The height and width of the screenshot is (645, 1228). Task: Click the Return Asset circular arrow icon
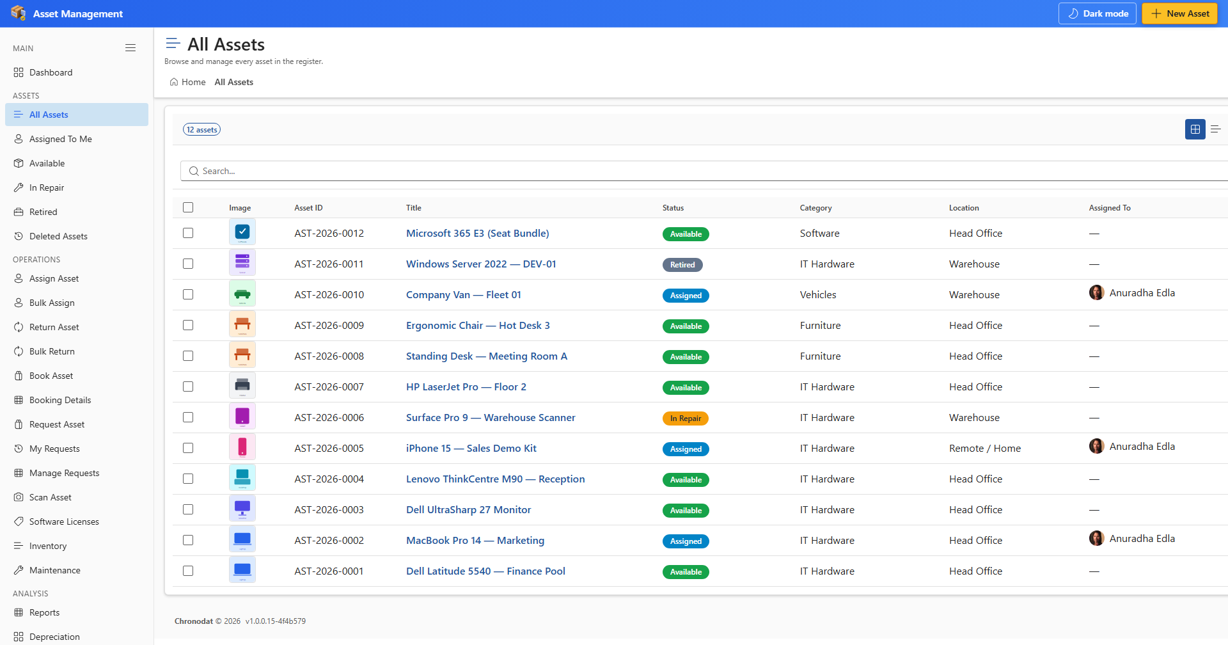coord(19,327)
